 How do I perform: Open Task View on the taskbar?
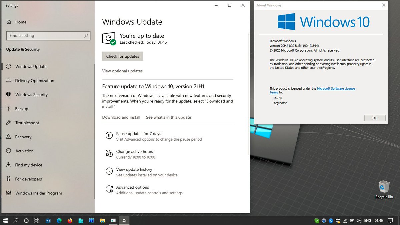[37, 220]
